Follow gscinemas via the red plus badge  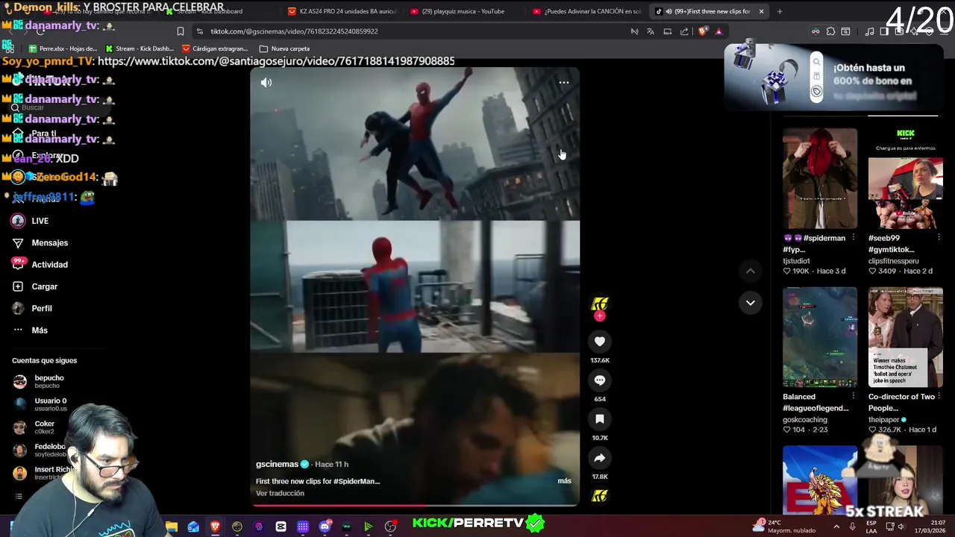[x=600, y=316]
